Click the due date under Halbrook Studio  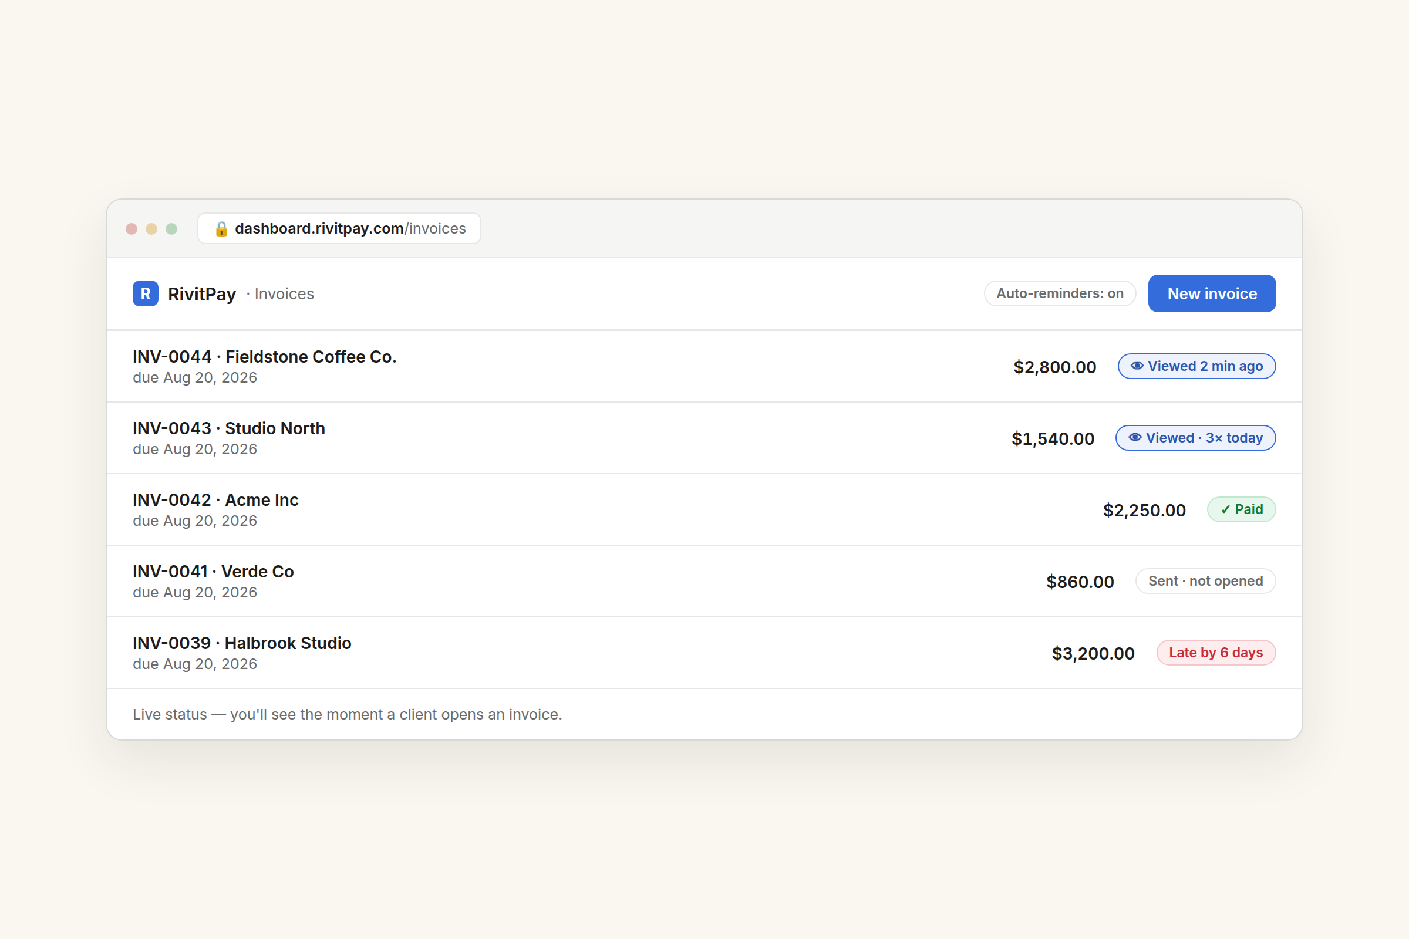pos(195,664)
